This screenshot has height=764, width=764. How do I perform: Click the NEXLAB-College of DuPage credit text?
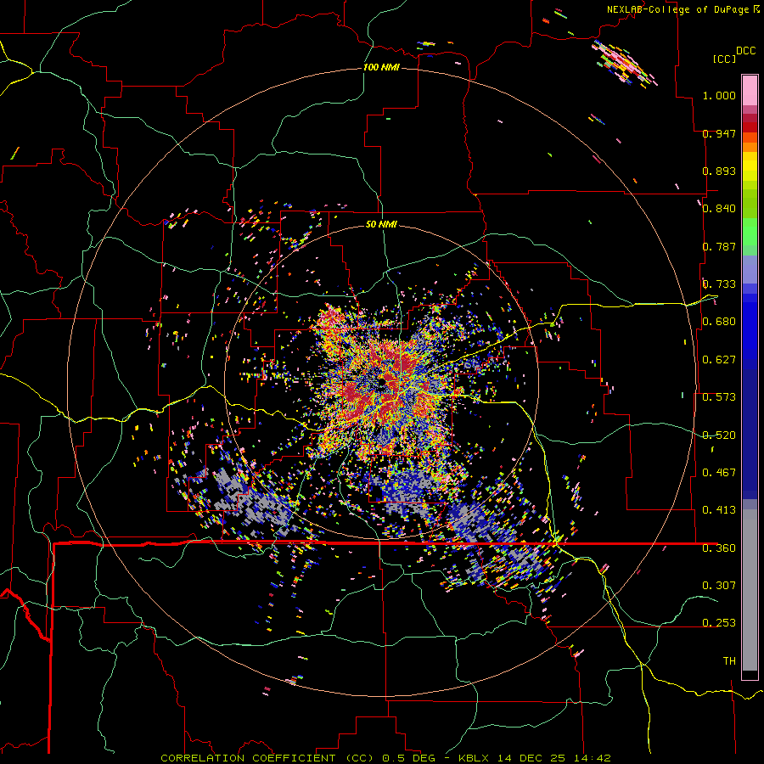point(677,9)
